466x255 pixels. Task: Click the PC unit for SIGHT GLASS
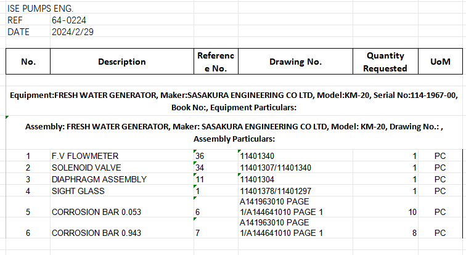pyautogui.click(x=441, y=191)
